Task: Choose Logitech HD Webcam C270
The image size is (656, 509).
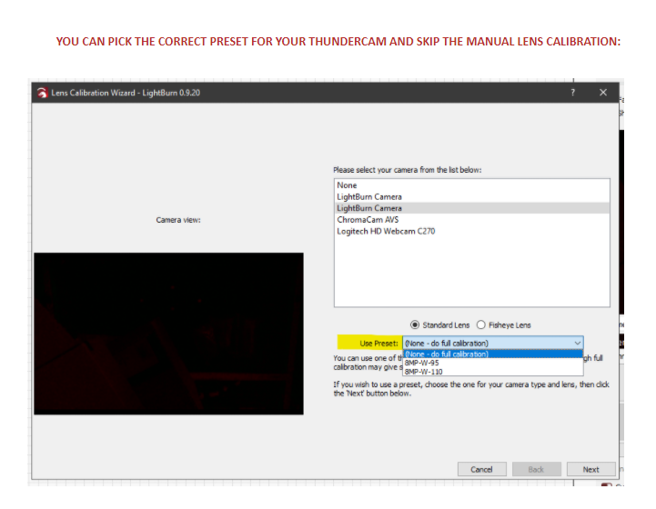Action: tap(472, 231)
